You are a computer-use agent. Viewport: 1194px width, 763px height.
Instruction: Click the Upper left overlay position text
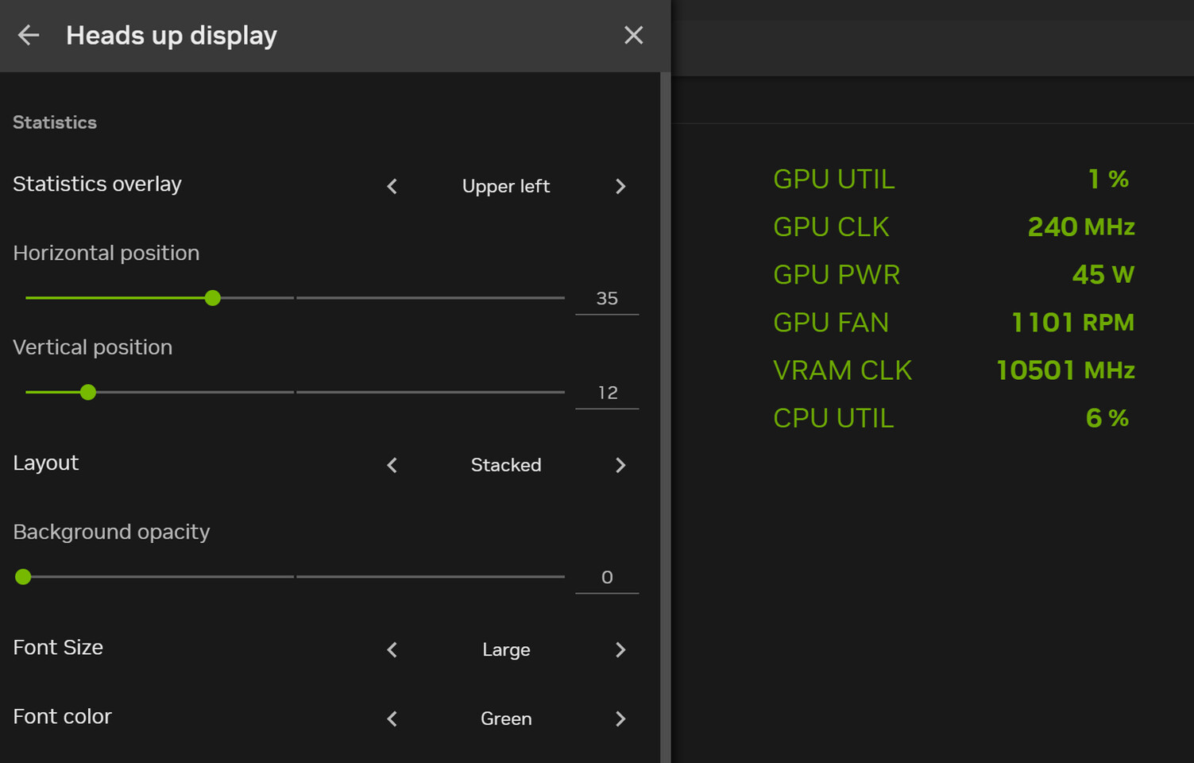[x=505, y=186]
